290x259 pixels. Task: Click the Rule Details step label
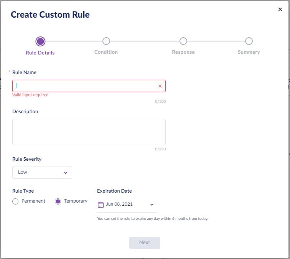[40, 53]
